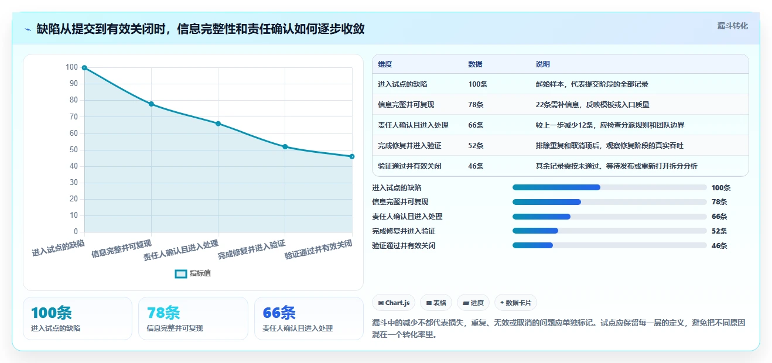Open the 100条 data card

tap(77, 319)
